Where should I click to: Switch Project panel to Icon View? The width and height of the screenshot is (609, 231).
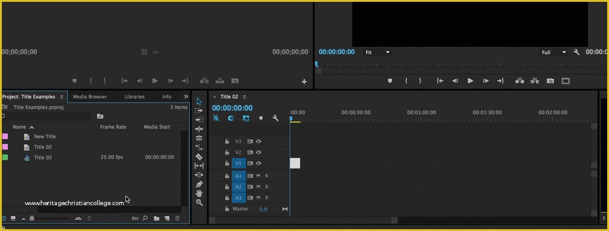(x=13, y=218)
